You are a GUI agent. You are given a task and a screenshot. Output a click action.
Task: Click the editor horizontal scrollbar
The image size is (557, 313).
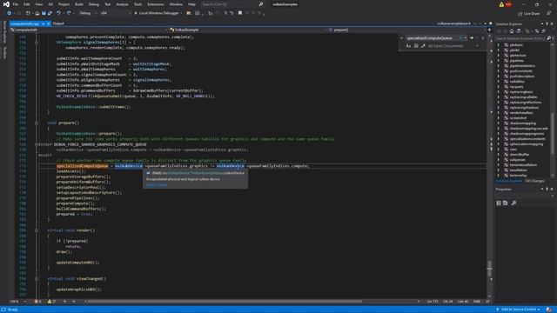[225, 302]
